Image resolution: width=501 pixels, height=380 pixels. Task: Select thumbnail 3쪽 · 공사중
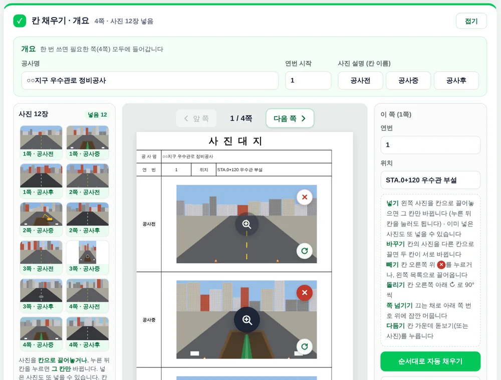tap(88, 257)
